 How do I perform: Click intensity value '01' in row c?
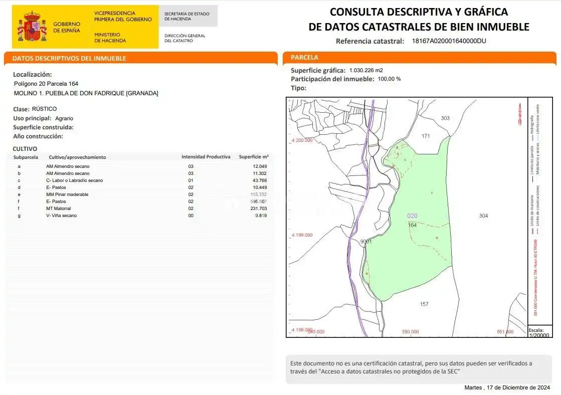191,180
